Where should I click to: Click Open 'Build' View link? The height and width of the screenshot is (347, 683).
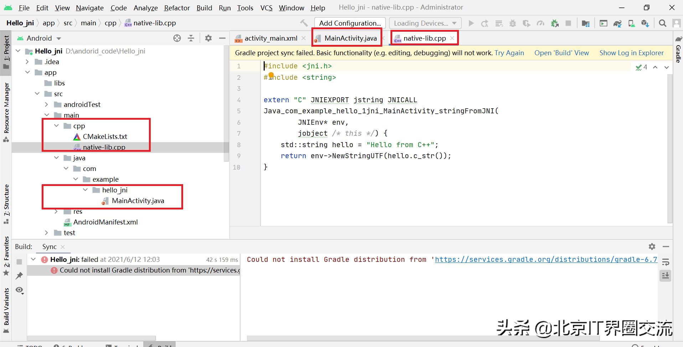point(562,53)
